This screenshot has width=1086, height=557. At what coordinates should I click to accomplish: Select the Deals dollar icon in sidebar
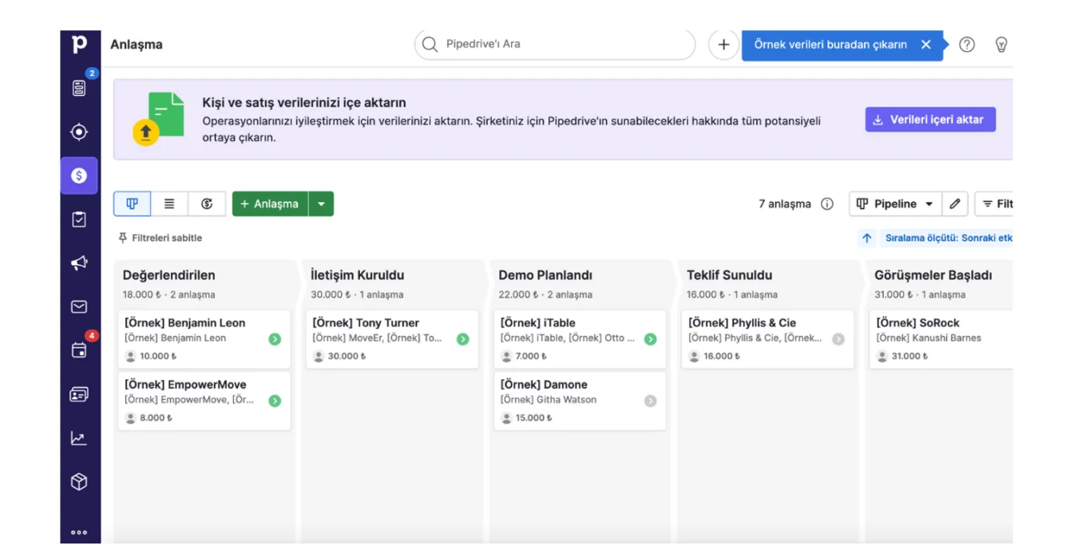[x=79, y=176]
